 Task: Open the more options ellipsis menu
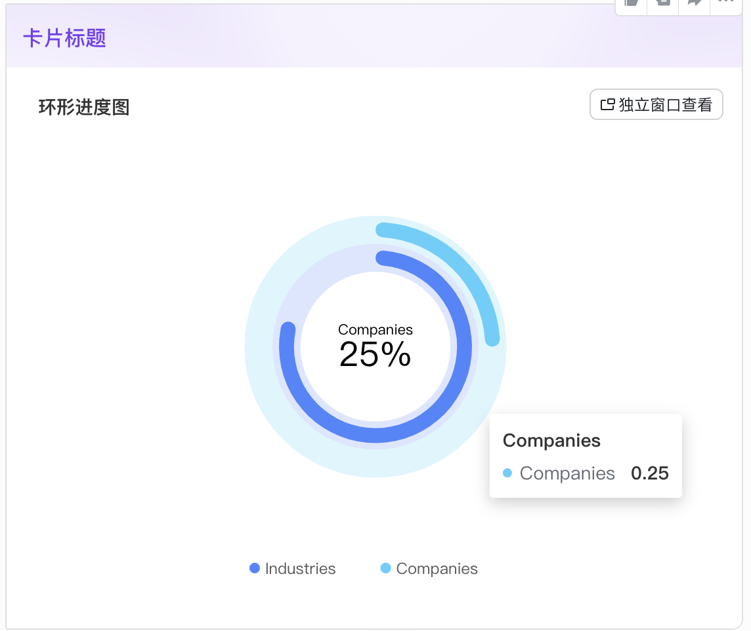point(726,3)
